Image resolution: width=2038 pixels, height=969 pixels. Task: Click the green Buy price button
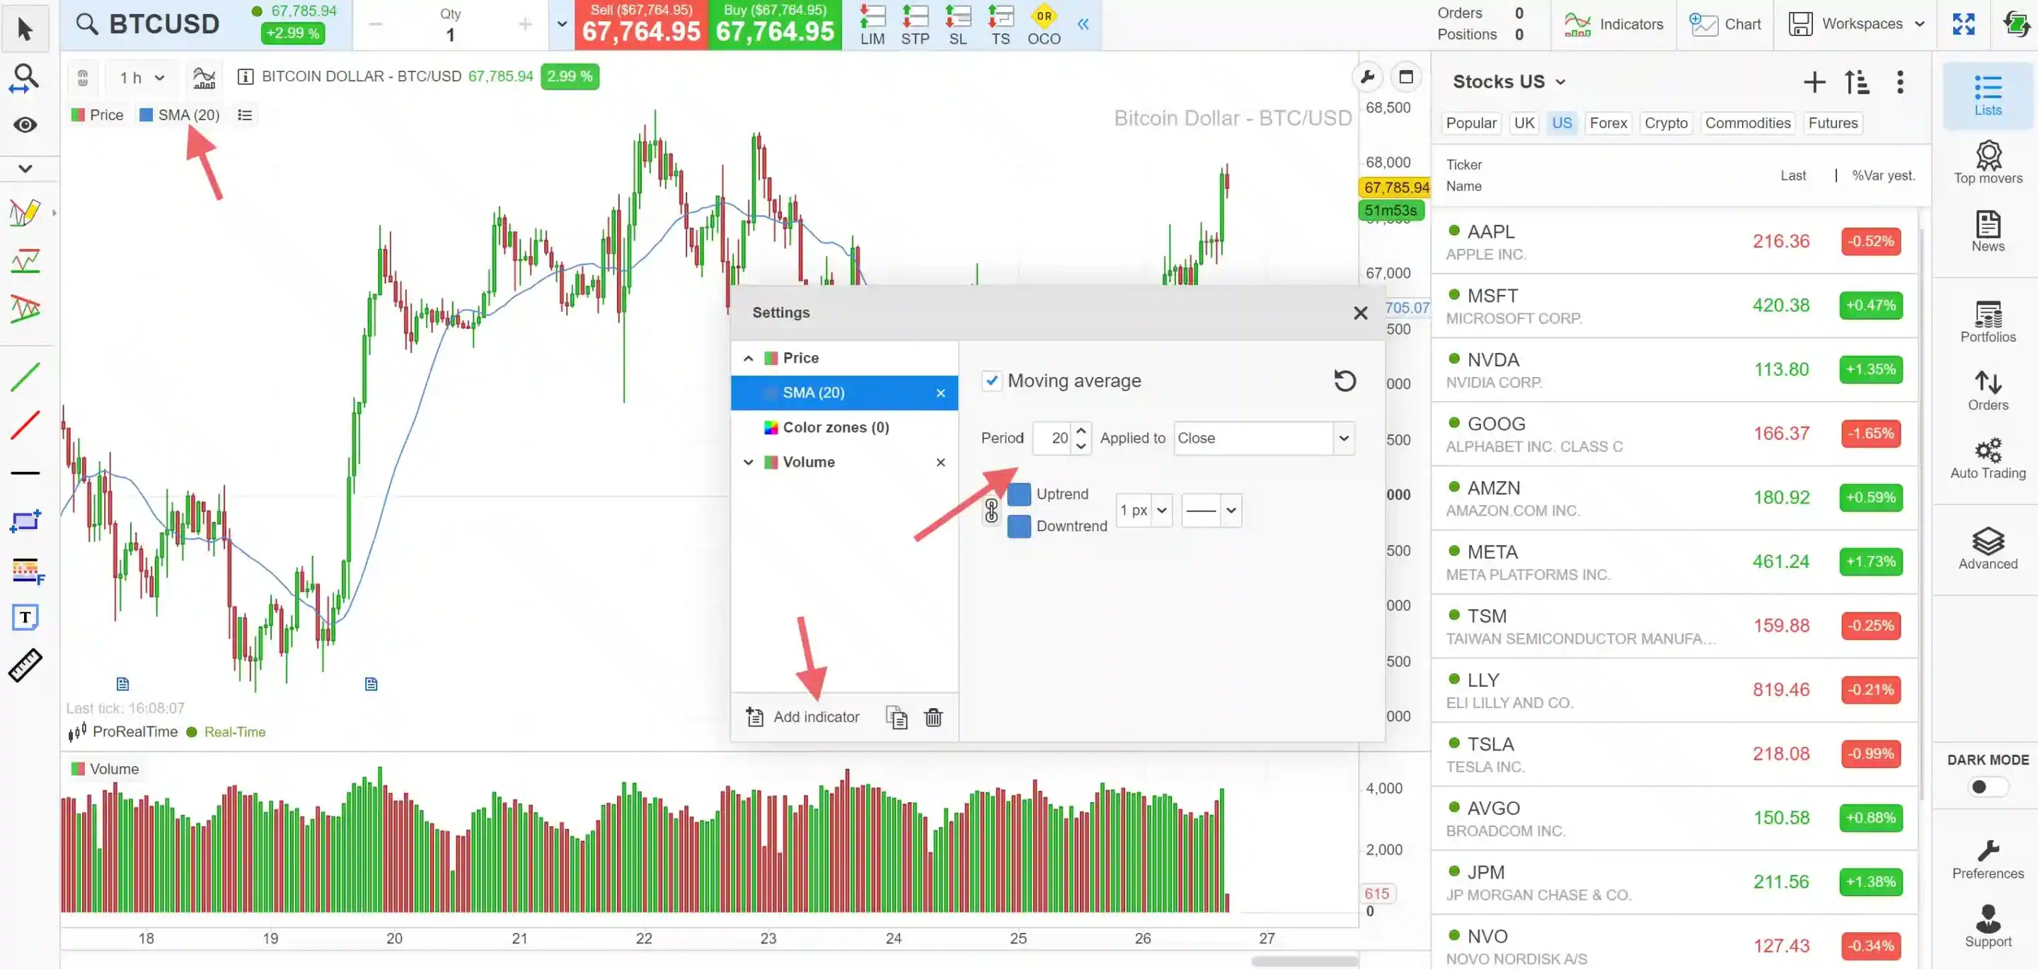click(775, 25)
